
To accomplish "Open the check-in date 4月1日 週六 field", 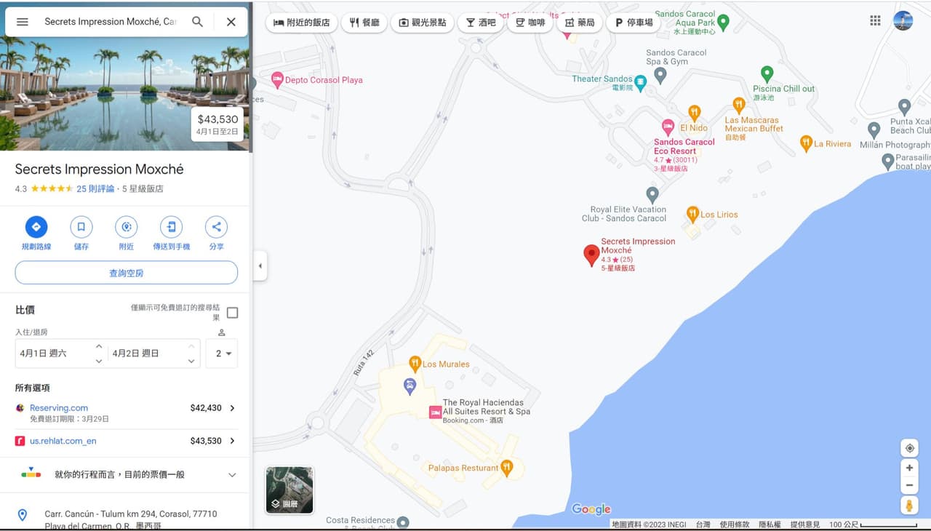I will coord(61,354).
